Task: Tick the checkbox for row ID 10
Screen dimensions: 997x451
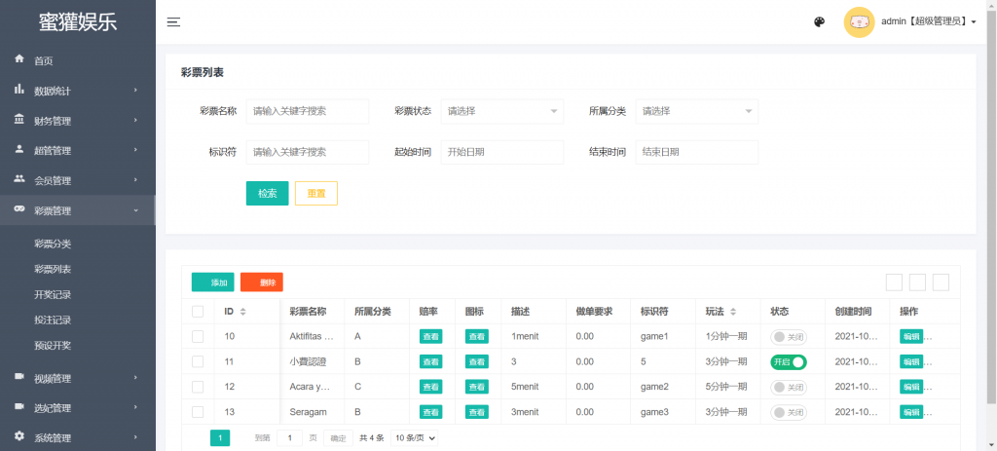Action: coord(198,336)
